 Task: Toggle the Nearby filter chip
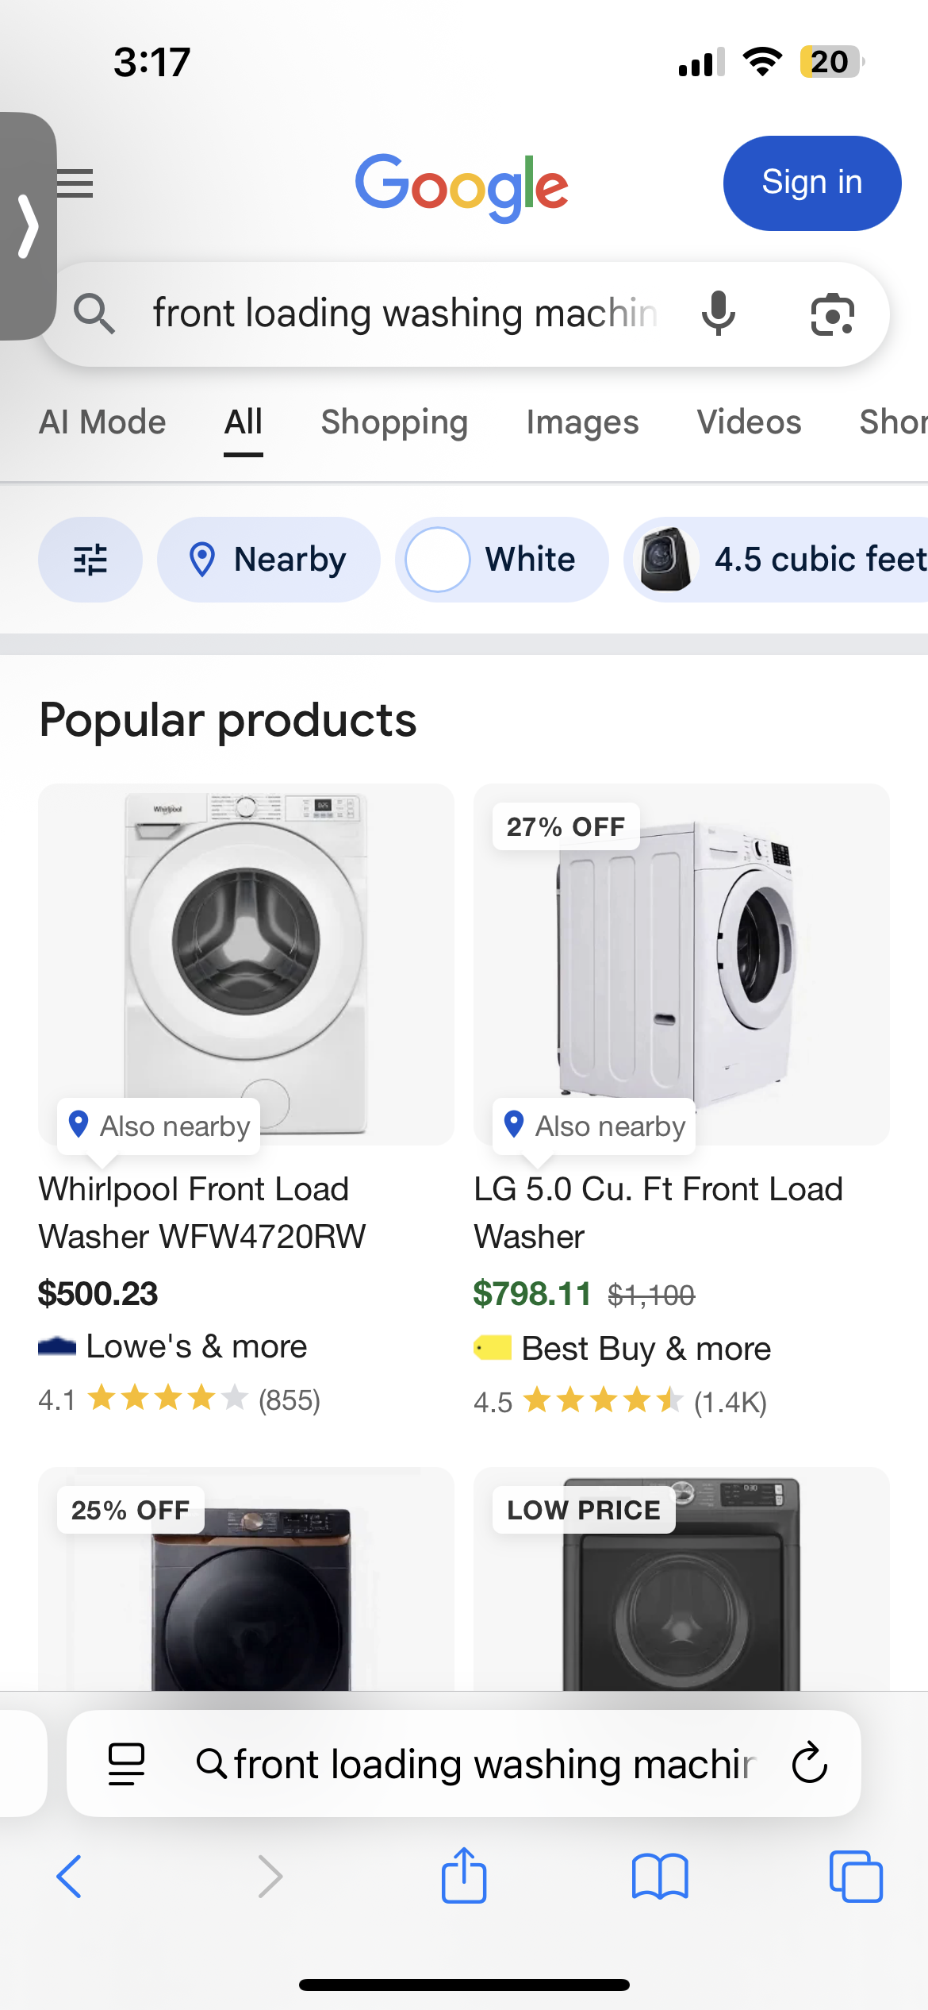tap(268, 560)
